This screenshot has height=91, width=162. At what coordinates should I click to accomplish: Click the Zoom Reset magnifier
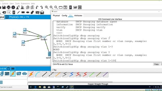(x=51, y=7)
